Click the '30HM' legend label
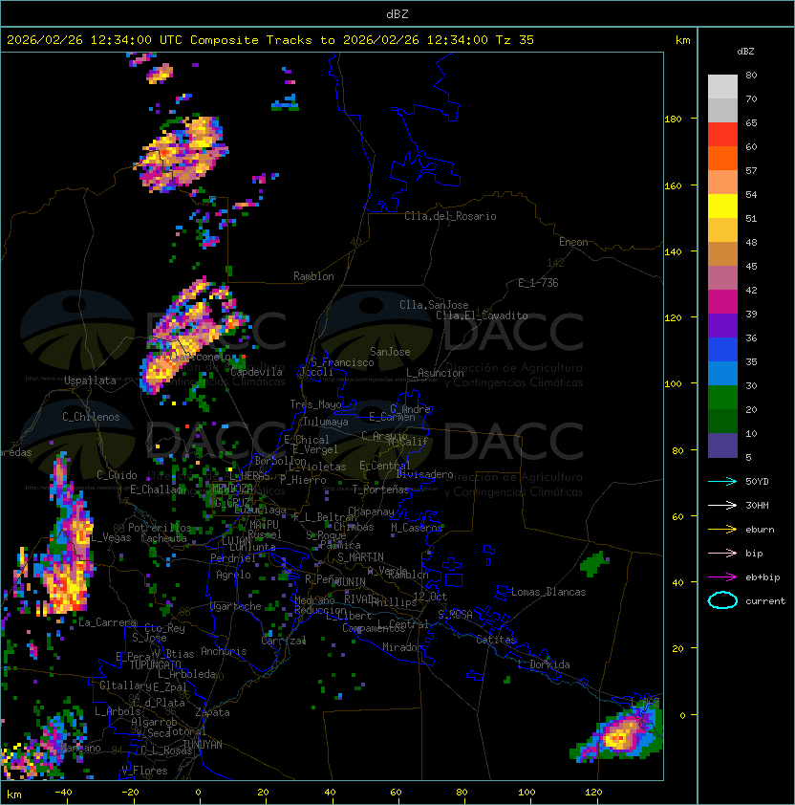The width and height of the screenshot is (795, 805). click(757, 505)
